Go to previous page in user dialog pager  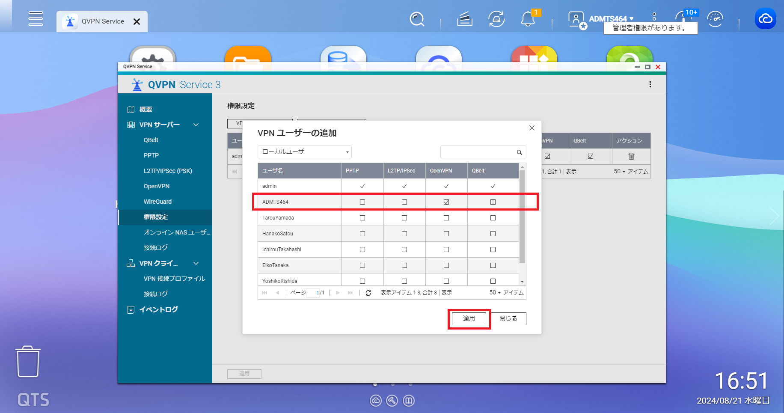point(277,293)
